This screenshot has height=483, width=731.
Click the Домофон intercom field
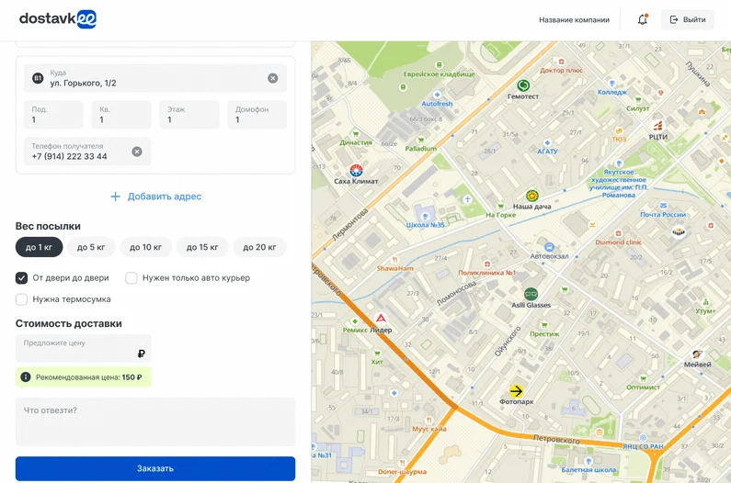pyautogui.click(x=257, y=115)
